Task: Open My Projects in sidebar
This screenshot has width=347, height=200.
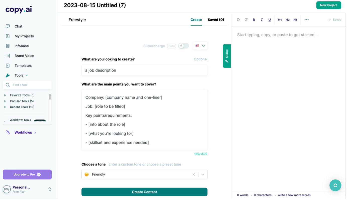Action: coord(24,36)
